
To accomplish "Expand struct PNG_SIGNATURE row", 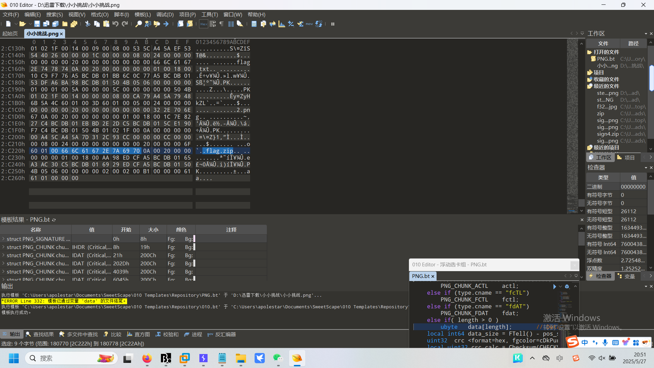I will [x=3, y=239].
